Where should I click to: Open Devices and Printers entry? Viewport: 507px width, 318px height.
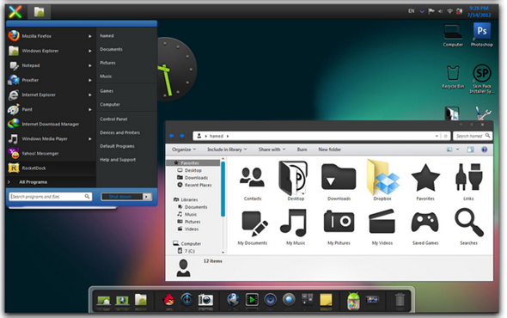coord(120,132)
